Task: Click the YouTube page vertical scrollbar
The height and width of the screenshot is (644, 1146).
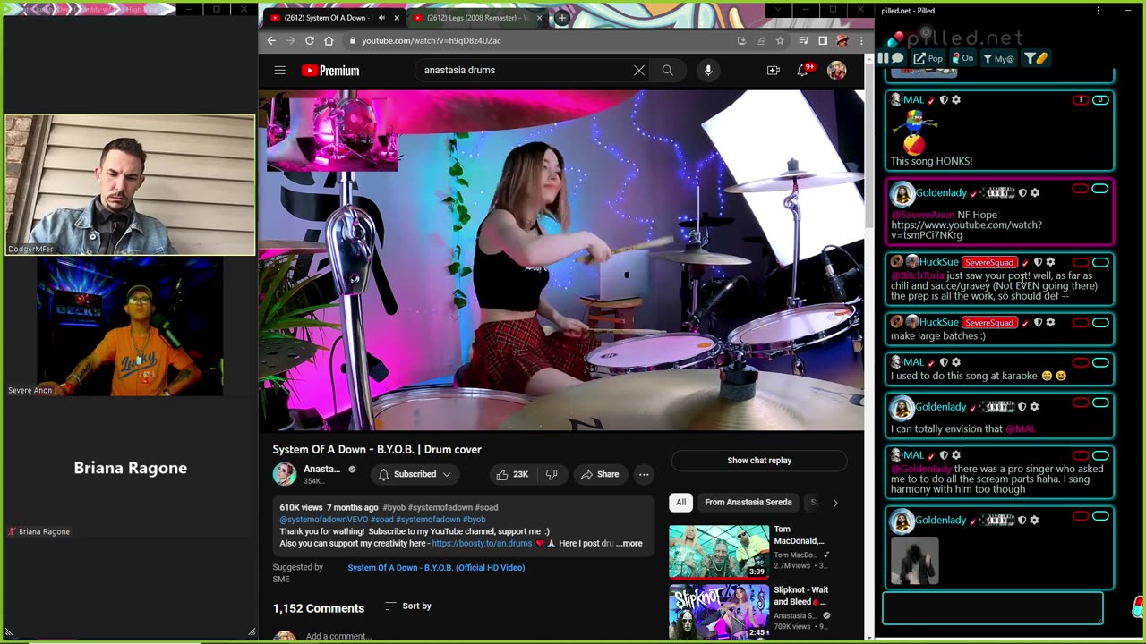Action: click(x=868, y=143)
